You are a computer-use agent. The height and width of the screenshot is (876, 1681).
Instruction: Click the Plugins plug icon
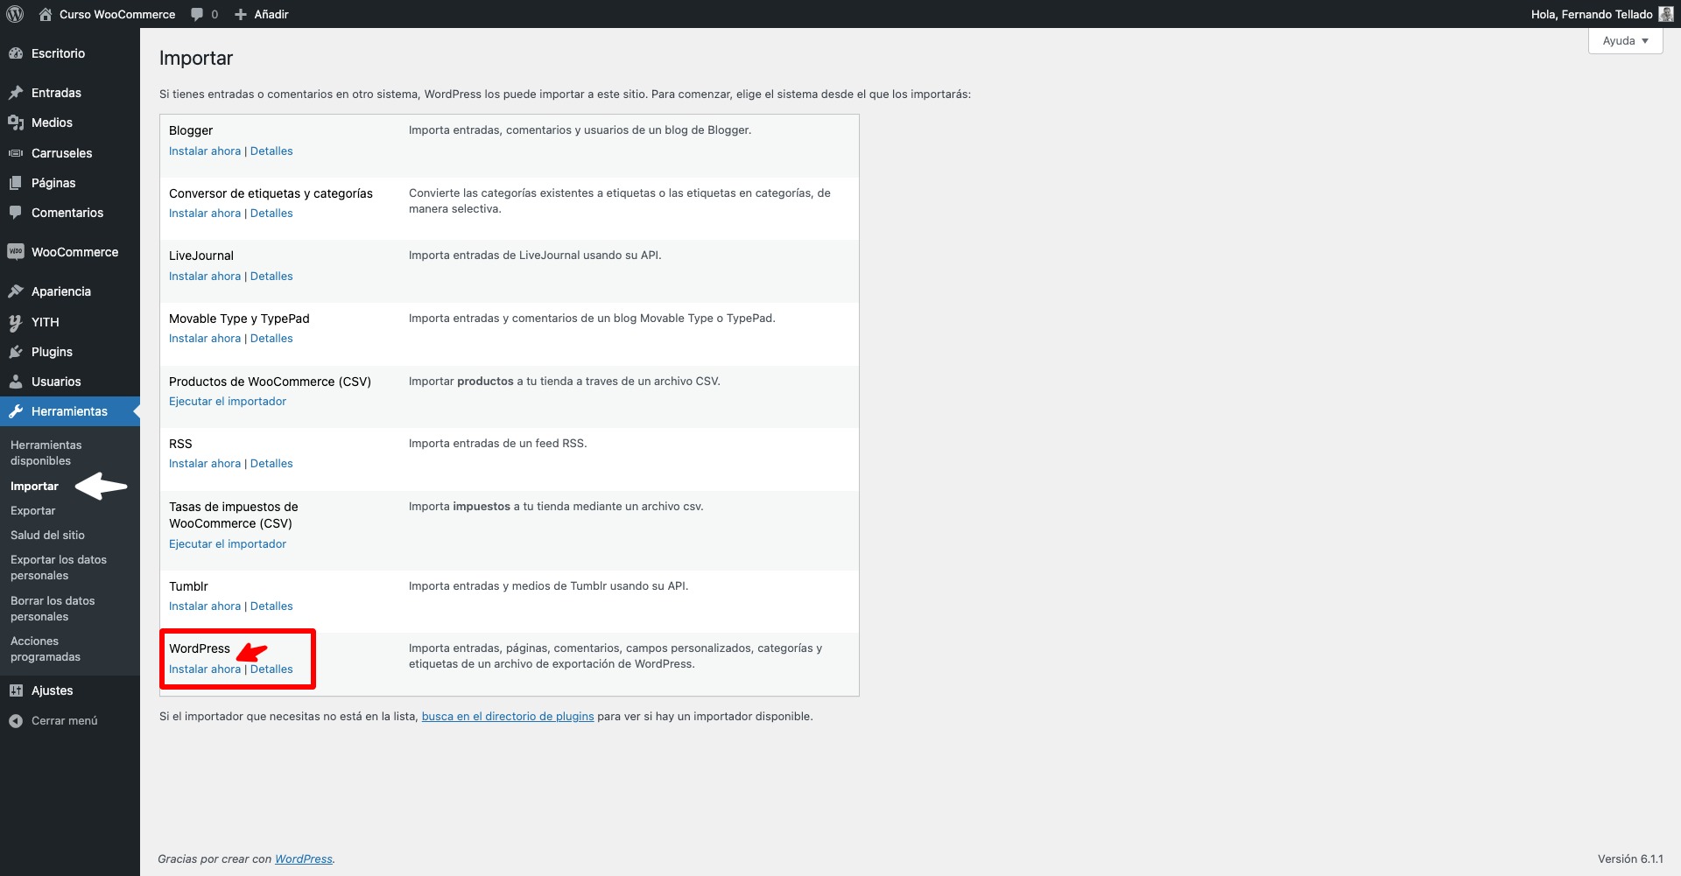click(x=16, y=352)
